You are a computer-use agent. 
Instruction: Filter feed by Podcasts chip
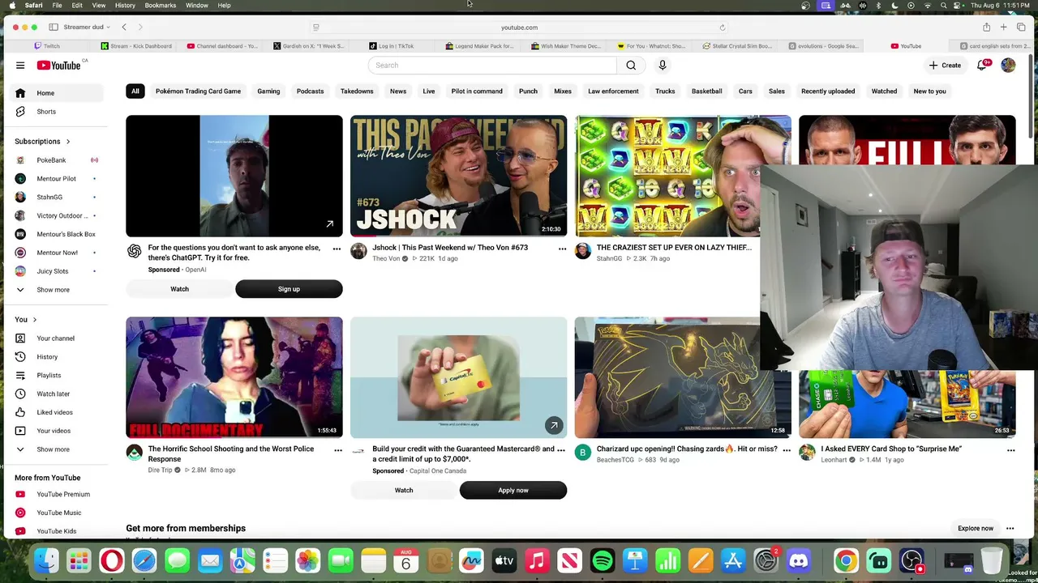(310, 91)
